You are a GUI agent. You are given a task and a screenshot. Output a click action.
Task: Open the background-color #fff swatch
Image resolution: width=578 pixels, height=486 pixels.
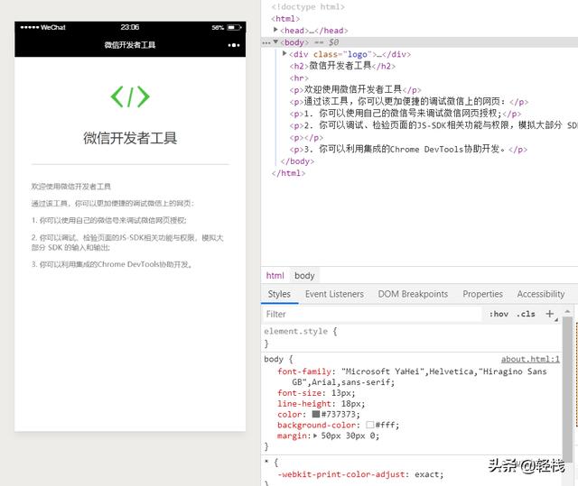[x=370, y=426]
